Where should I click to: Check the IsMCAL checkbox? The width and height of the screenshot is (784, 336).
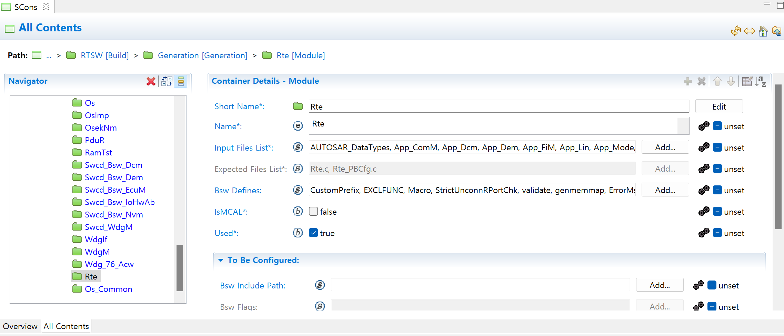pos(313,212)
